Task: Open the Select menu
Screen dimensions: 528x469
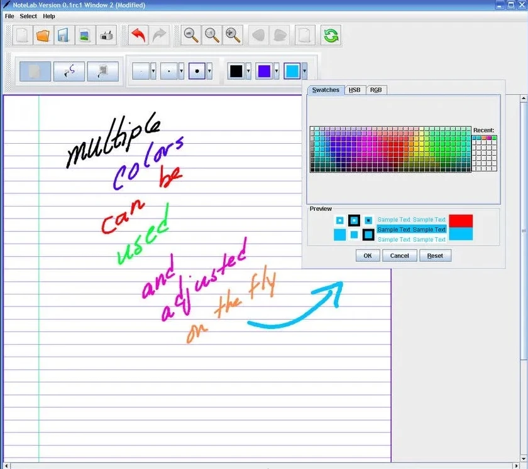Action: click(28, 16)
